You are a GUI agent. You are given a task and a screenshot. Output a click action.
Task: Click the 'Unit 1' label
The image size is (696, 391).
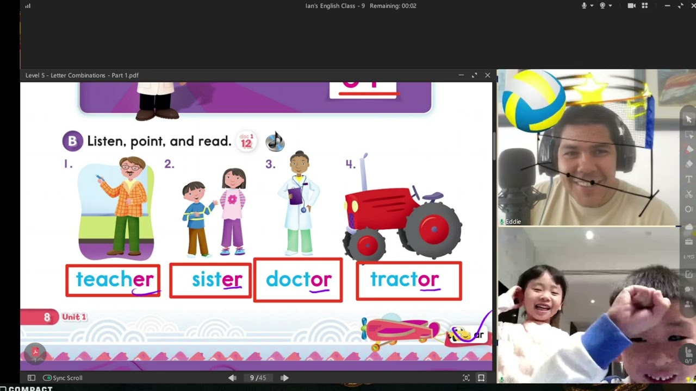[74, 317]
